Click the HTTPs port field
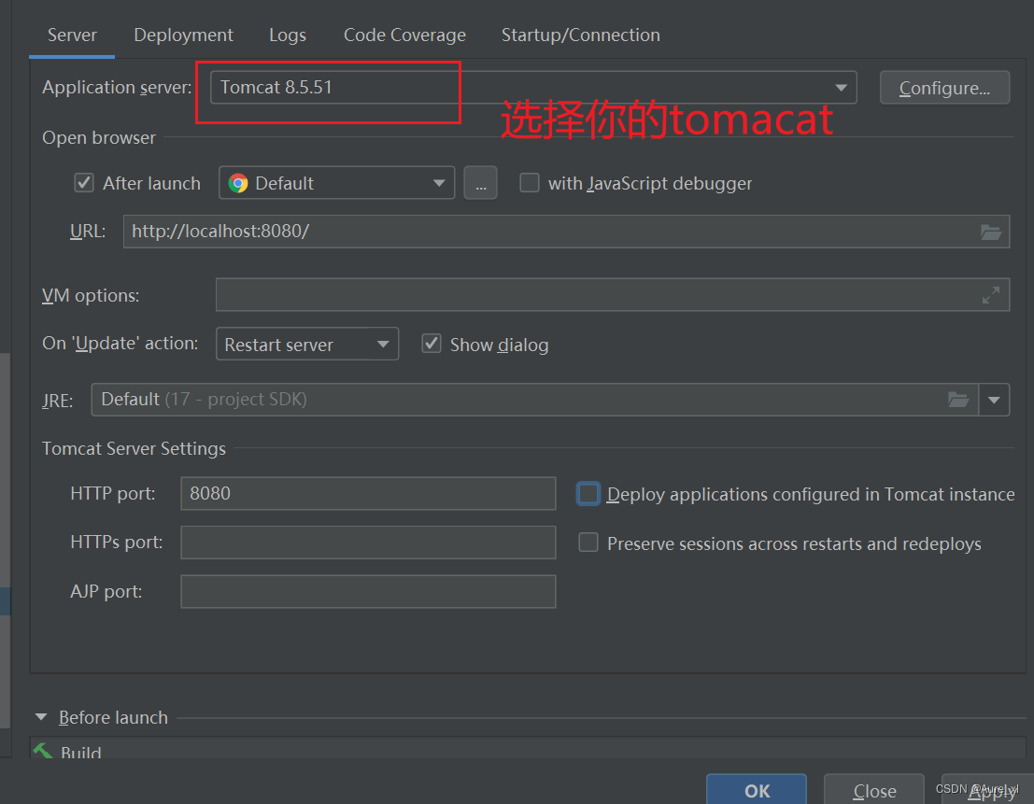This screenshot has height=804, width=1034. (368, 543)
